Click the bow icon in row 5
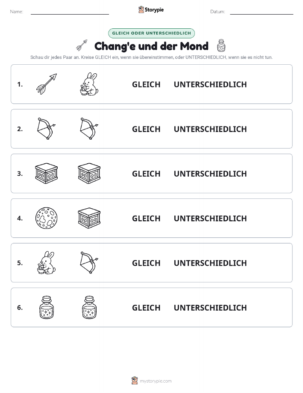303x393 pixels. click(89, 263)
